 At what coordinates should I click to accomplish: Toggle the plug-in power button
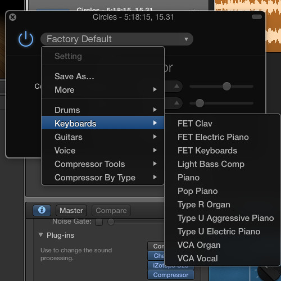pyautogui.click(x=26, y=39)
